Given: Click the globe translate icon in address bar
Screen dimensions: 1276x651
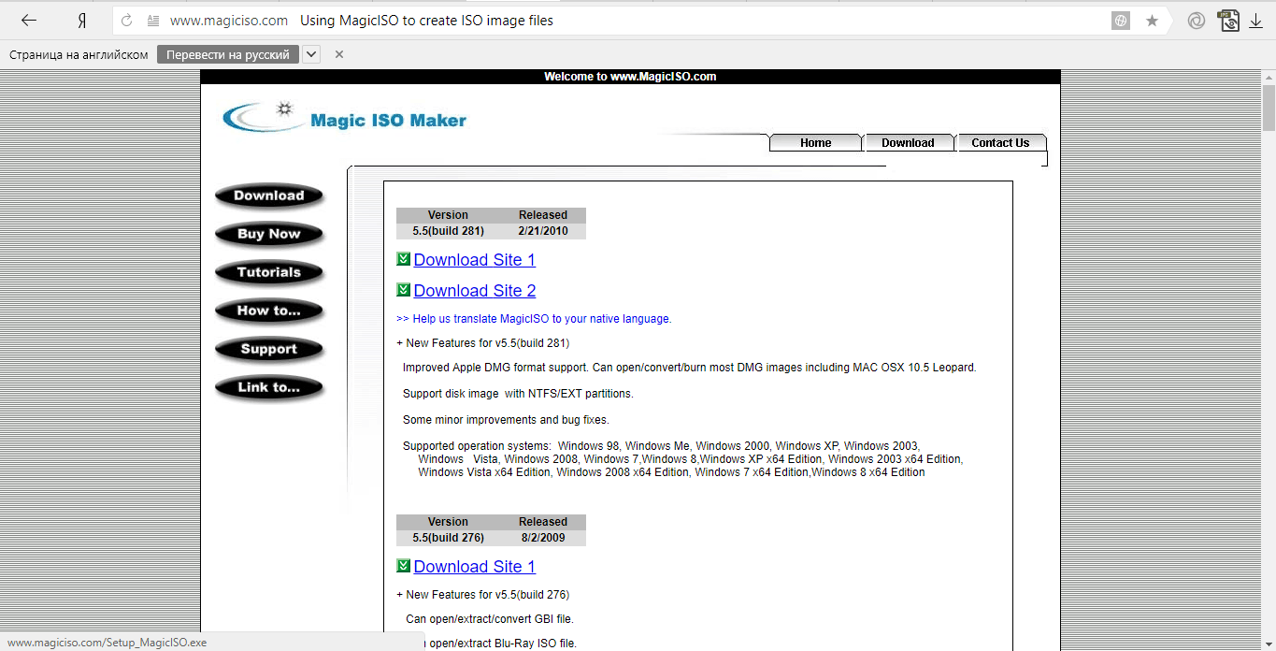Looking at the screenshot, I should (x=1121, y=21).
